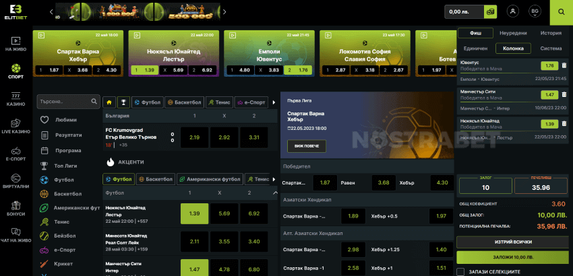
Task: Open the search icon in the green header
Action: click(x=562, y=11)
